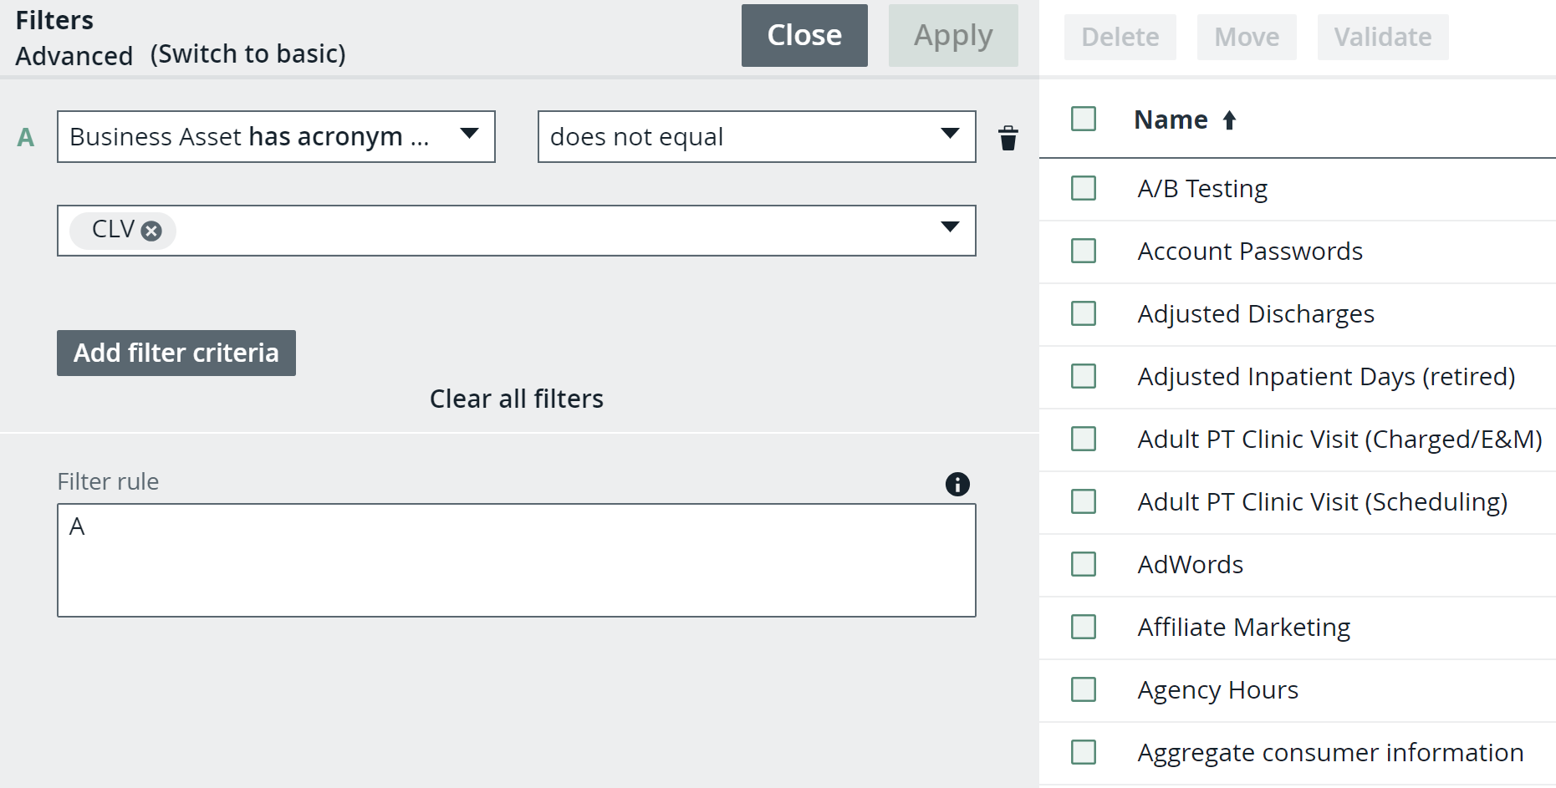Screen dimensions: 1556x788
Task: Select the Affiliate Marketing checkbox
Action: 1083,627
